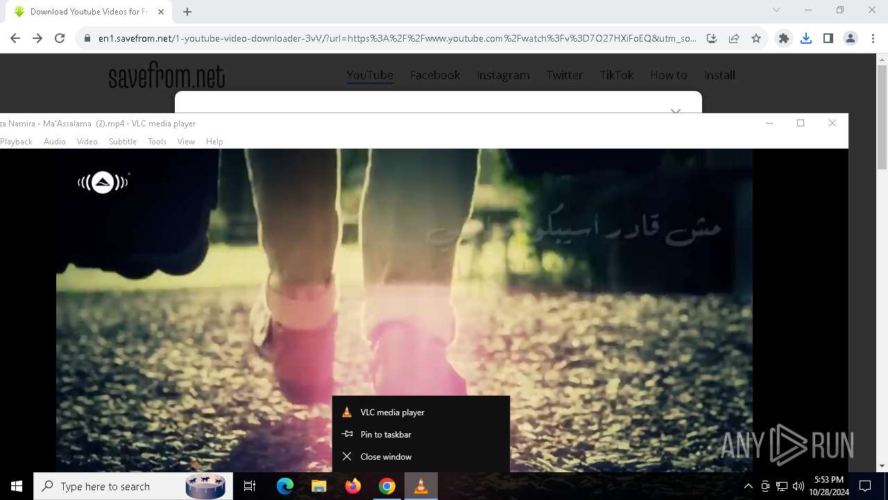This screenshot has width=888, height=500.
Task: Open a new Chrome tab
Action: click(187, 12)
